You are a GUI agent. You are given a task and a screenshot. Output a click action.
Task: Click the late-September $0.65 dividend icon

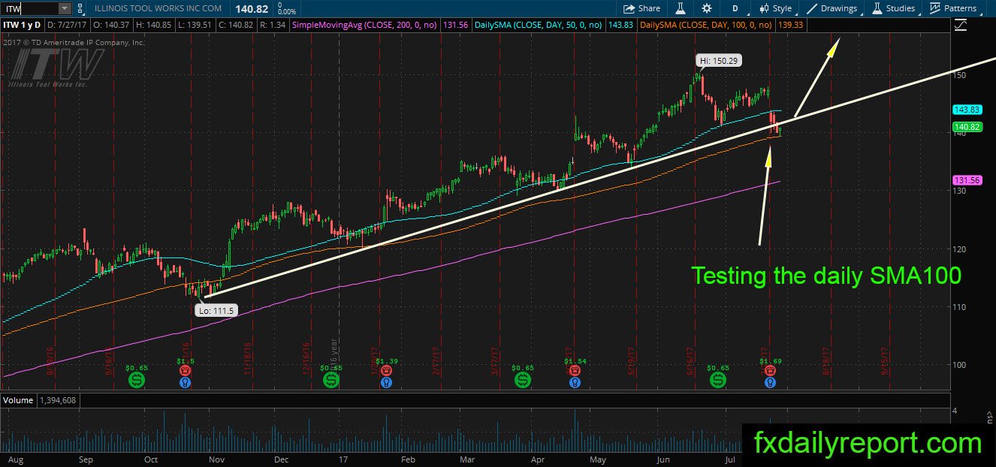(136, 380)
